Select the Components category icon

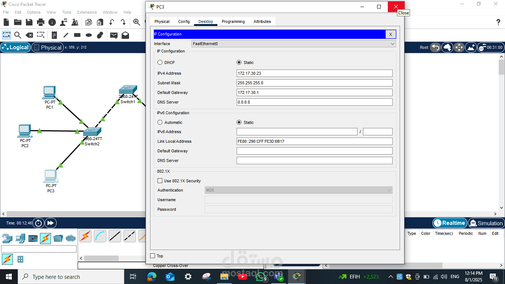33,238
